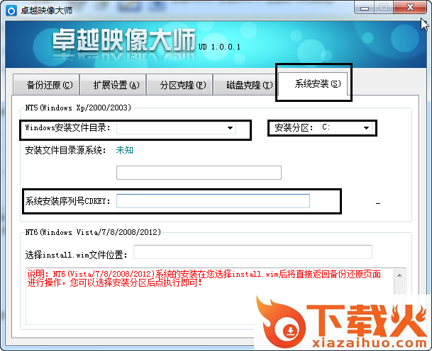Go to the 分区克隆(F) tab
The width and height of the screenshot is (432, 351).
(x=182, y=85)
